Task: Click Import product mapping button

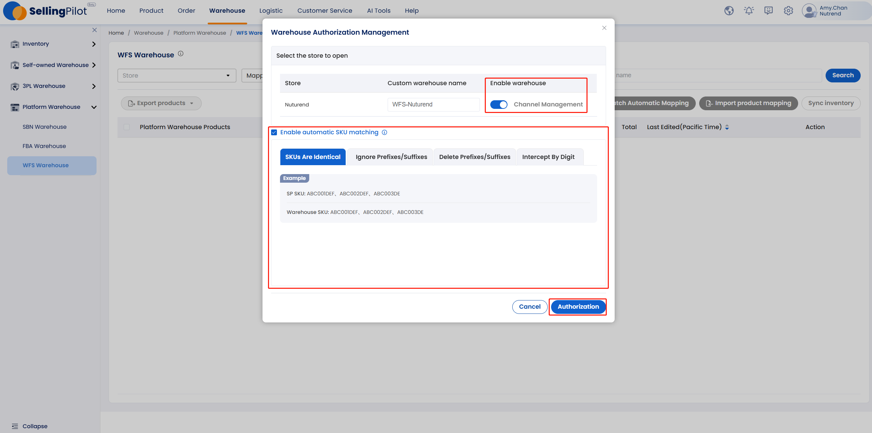Action: 748,103
